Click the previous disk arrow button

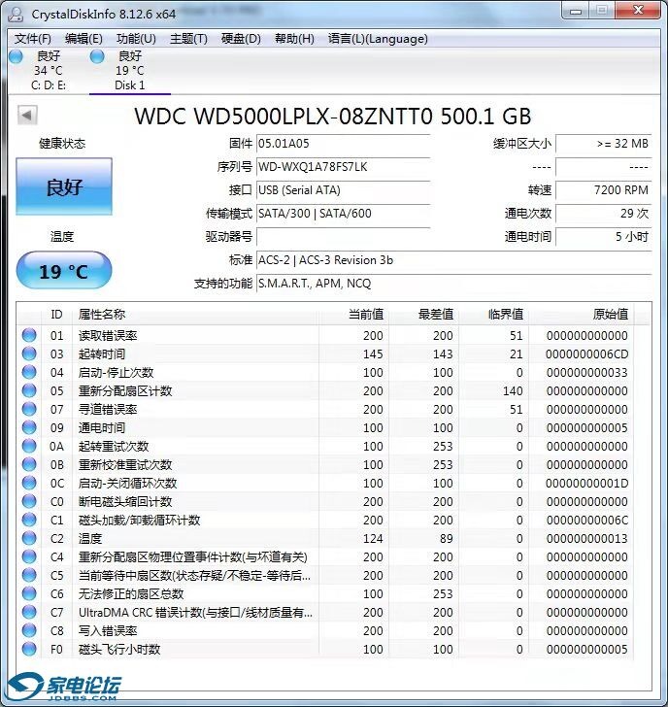(27, 116)
